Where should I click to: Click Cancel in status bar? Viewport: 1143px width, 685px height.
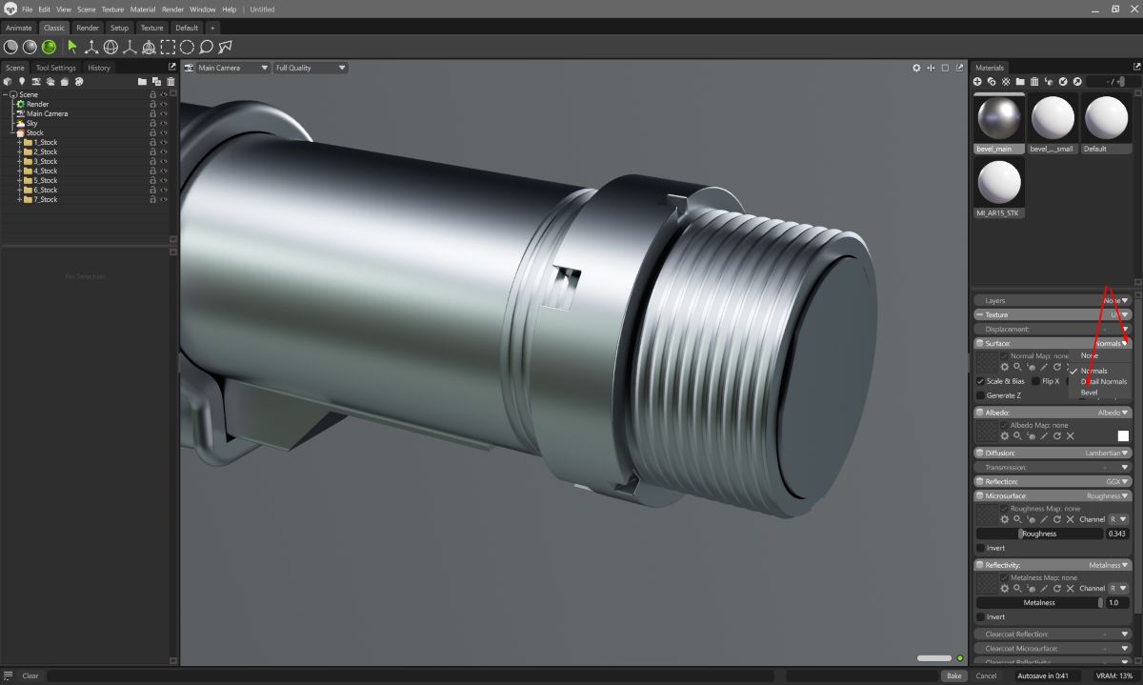986,675
